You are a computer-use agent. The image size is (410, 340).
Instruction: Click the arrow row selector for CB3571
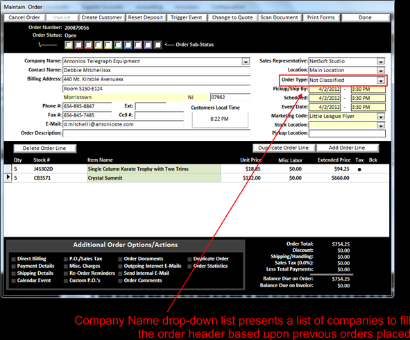[8, 178]
